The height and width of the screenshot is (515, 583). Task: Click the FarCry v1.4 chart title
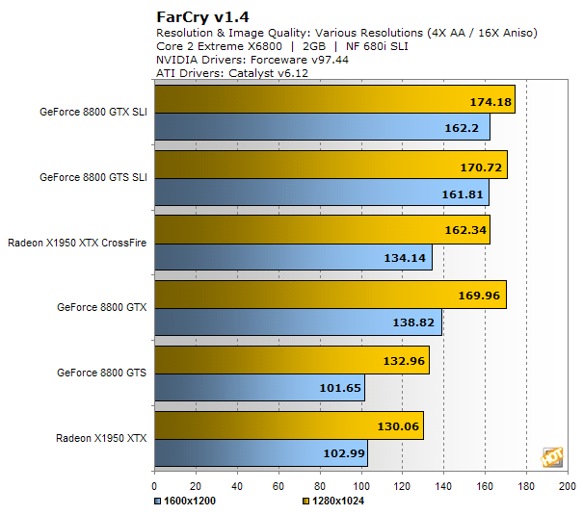point(202,17)
